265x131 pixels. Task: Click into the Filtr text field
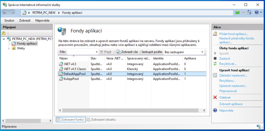(81, 52)
